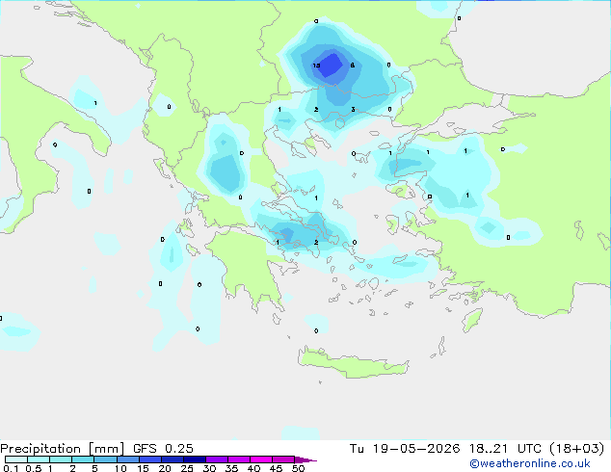Click the legend's above-50 arrow tip
Image resolution: width=611 pixels, height=472 pixels.
pyautogui.click(x=305, y=459)
